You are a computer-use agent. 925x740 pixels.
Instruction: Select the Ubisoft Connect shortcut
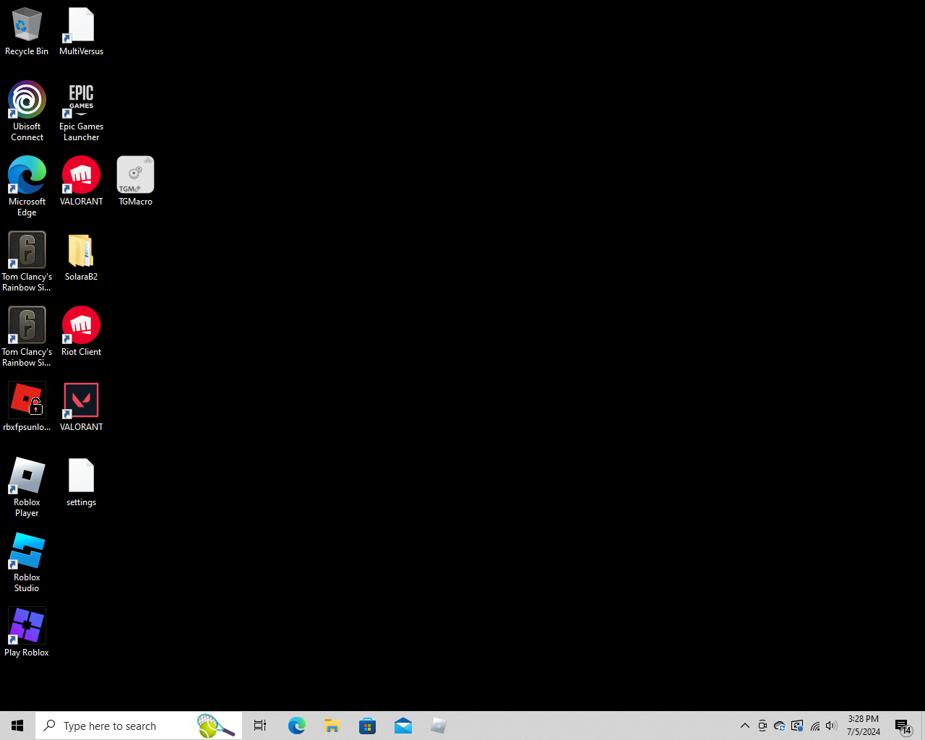[x=27, y=111]
